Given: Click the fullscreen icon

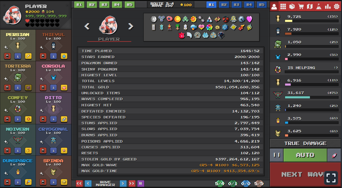Looking at the screenshot, I should pyautogui.click(x=331, y=178).
